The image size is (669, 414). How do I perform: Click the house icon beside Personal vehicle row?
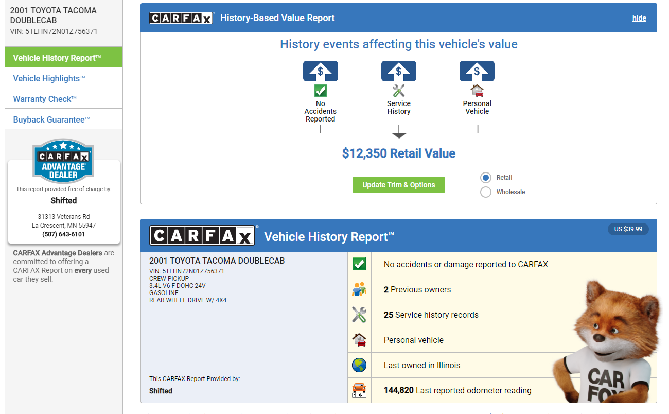(x=359, y=340)
